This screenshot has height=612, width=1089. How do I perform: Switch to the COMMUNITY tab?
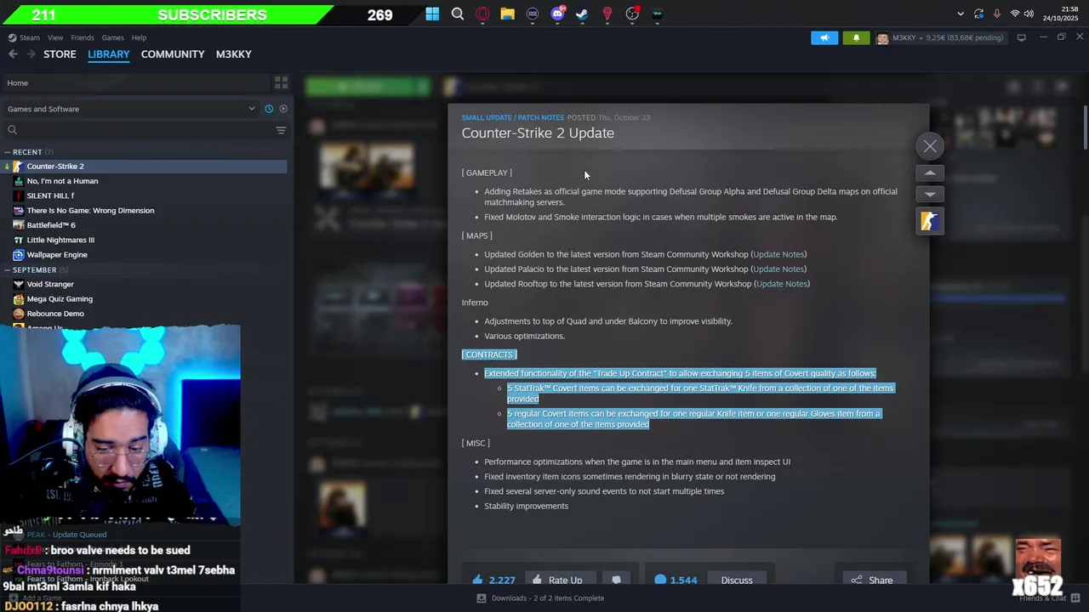(x=173, y=54)
